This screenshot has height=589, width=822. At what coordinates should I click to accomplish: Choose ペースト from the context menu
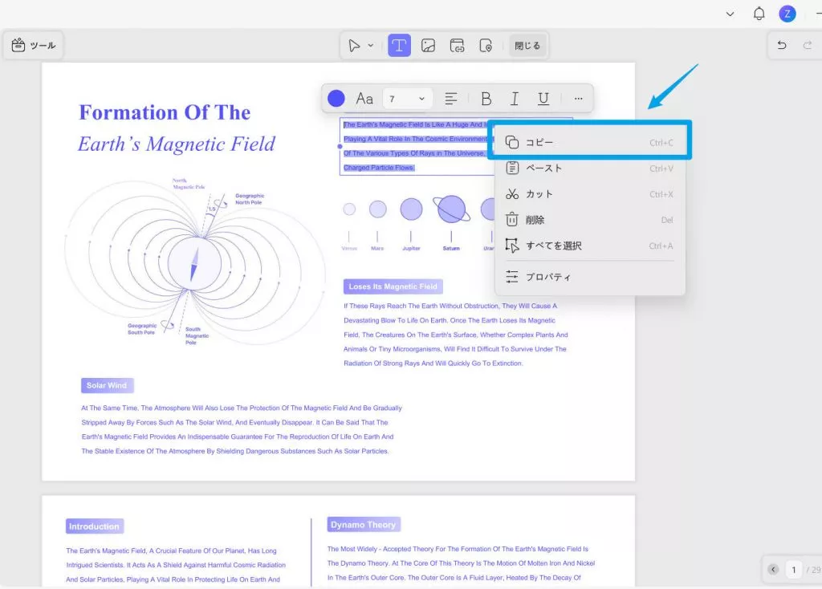click(589, 169)
